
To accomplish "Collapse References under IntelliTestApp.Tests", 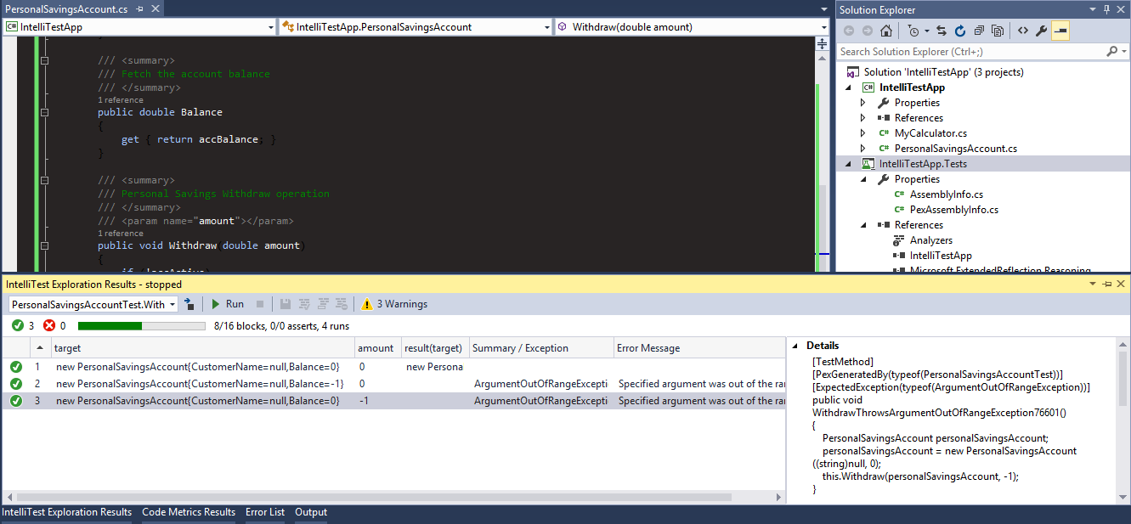I will click(x=863, y=225).
